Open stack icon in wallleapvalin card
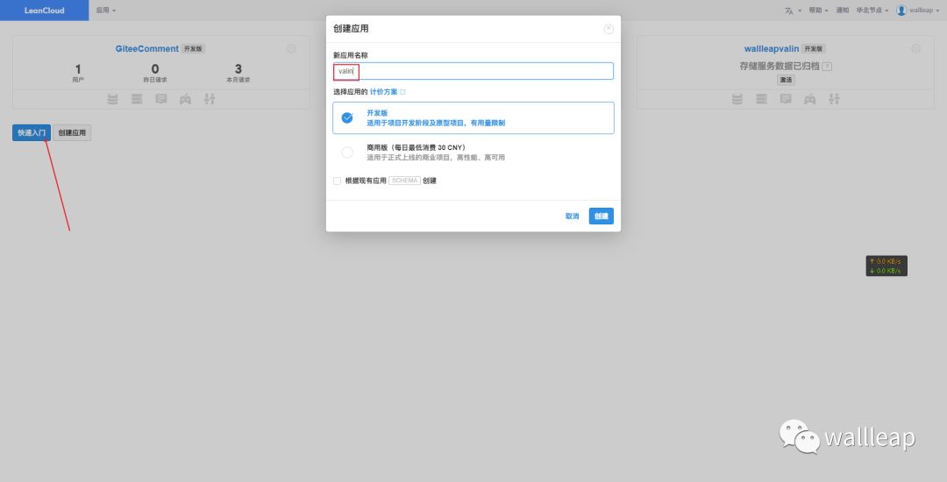This screenshot has width=947, height=482. click(x=762, y=99)
